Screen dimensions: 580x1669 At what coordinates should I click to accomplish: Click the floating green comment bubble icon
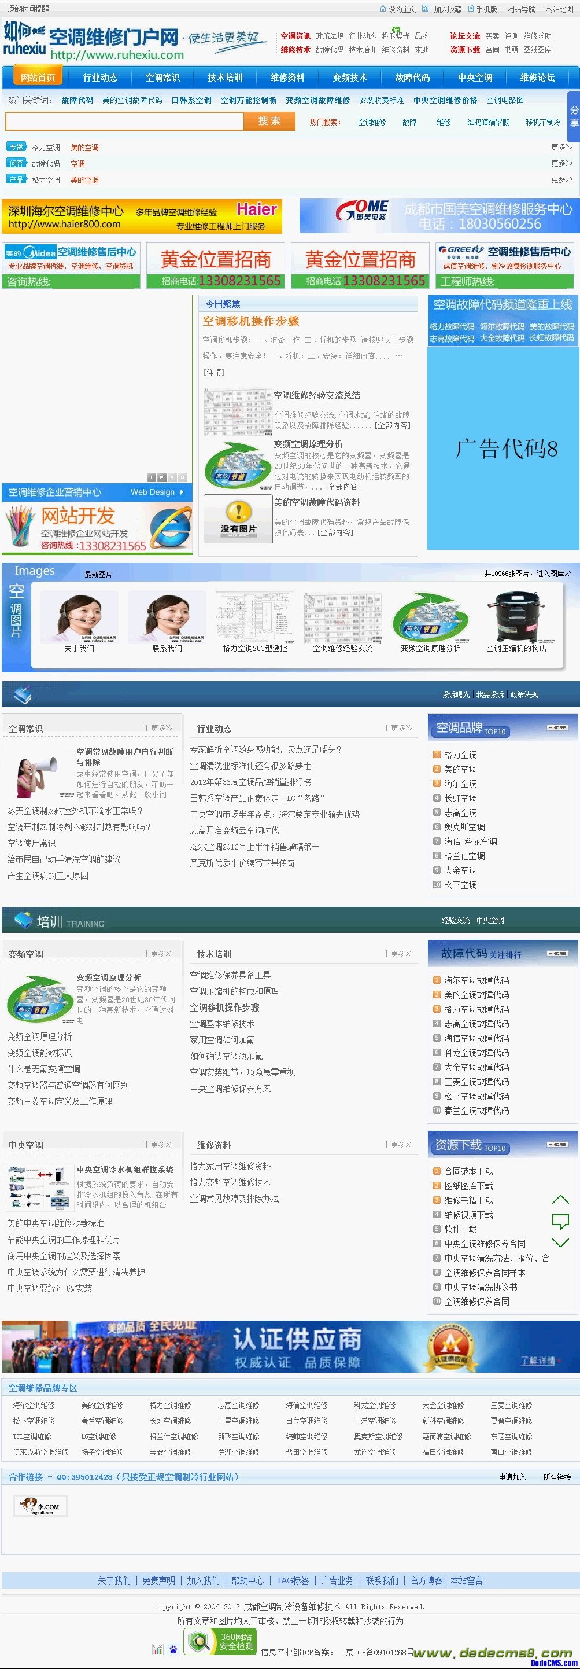[x=560, y=1221]
